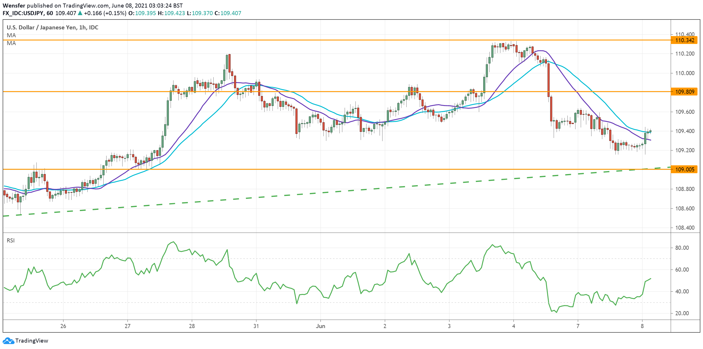Click the 110.000 price axis level
Image resolution: width=703 pixels, height=349 pixels.
pos(684,73)
